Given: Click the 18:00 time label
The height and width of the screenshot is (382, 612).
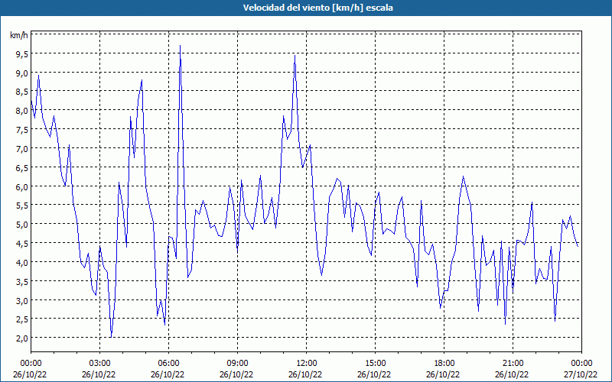Looking at the screenshot, I should tap(444, 364).
